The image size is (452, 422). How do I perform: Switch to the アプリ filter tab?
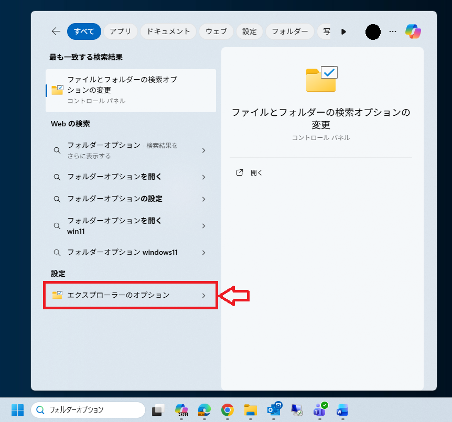point(120,31)
